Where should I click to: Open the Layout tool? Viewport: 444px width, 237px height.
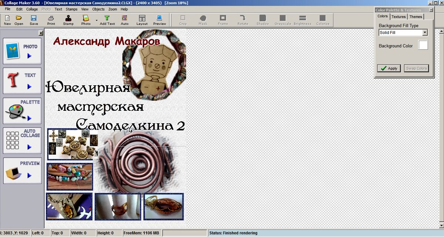coord(142,20)
